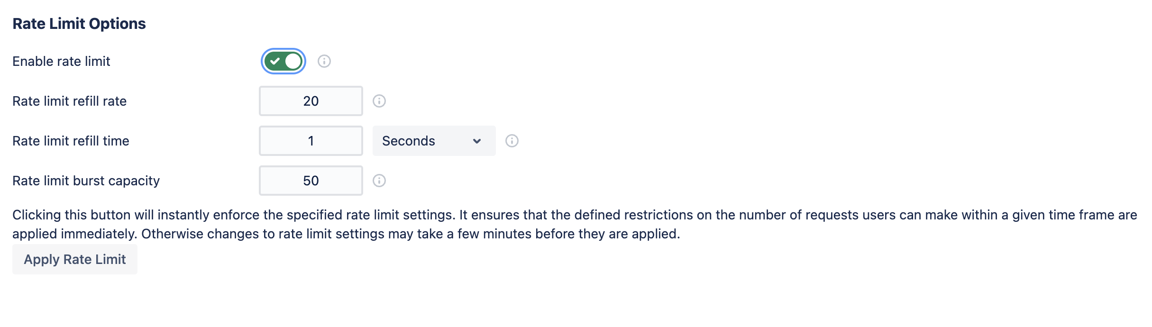Click the "Rate limit refill time" label

71,141
